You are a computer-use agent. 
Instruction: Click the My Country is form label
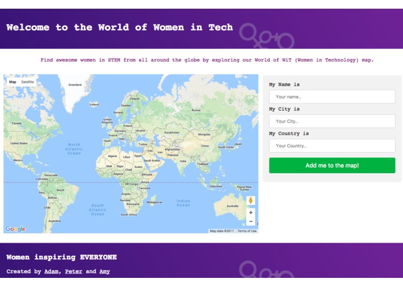click(x=289, y=134)
